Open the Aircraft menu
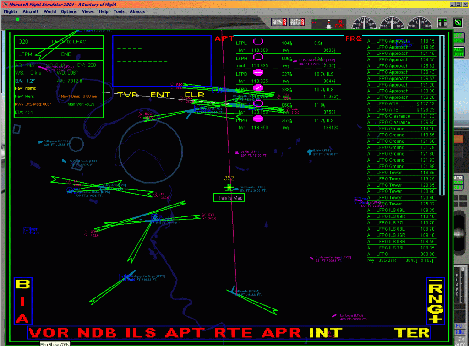The height and width of the screenshot is (346, 469). (30, 11)
